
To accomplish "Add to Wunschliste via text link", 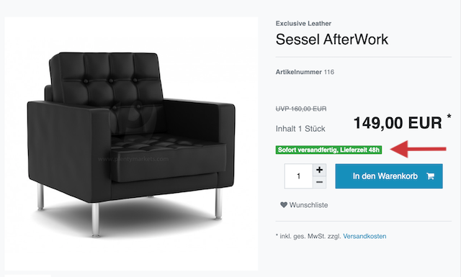I will (x=308, y=205).
